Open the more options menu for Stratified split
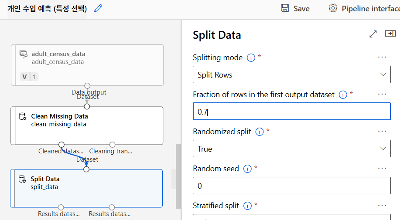The width and height of the screenshot is (400, 220). (x=382, y=205)
